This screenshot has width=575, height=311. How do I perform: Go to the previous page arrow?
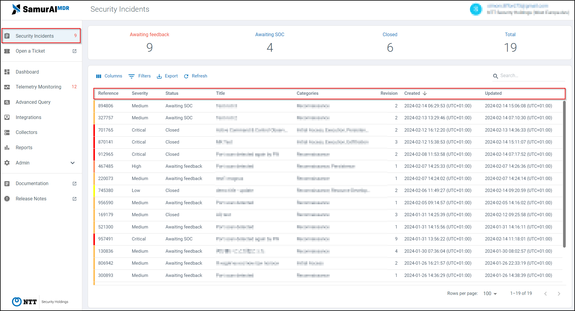pyautogui.click(x=546, y=294)
